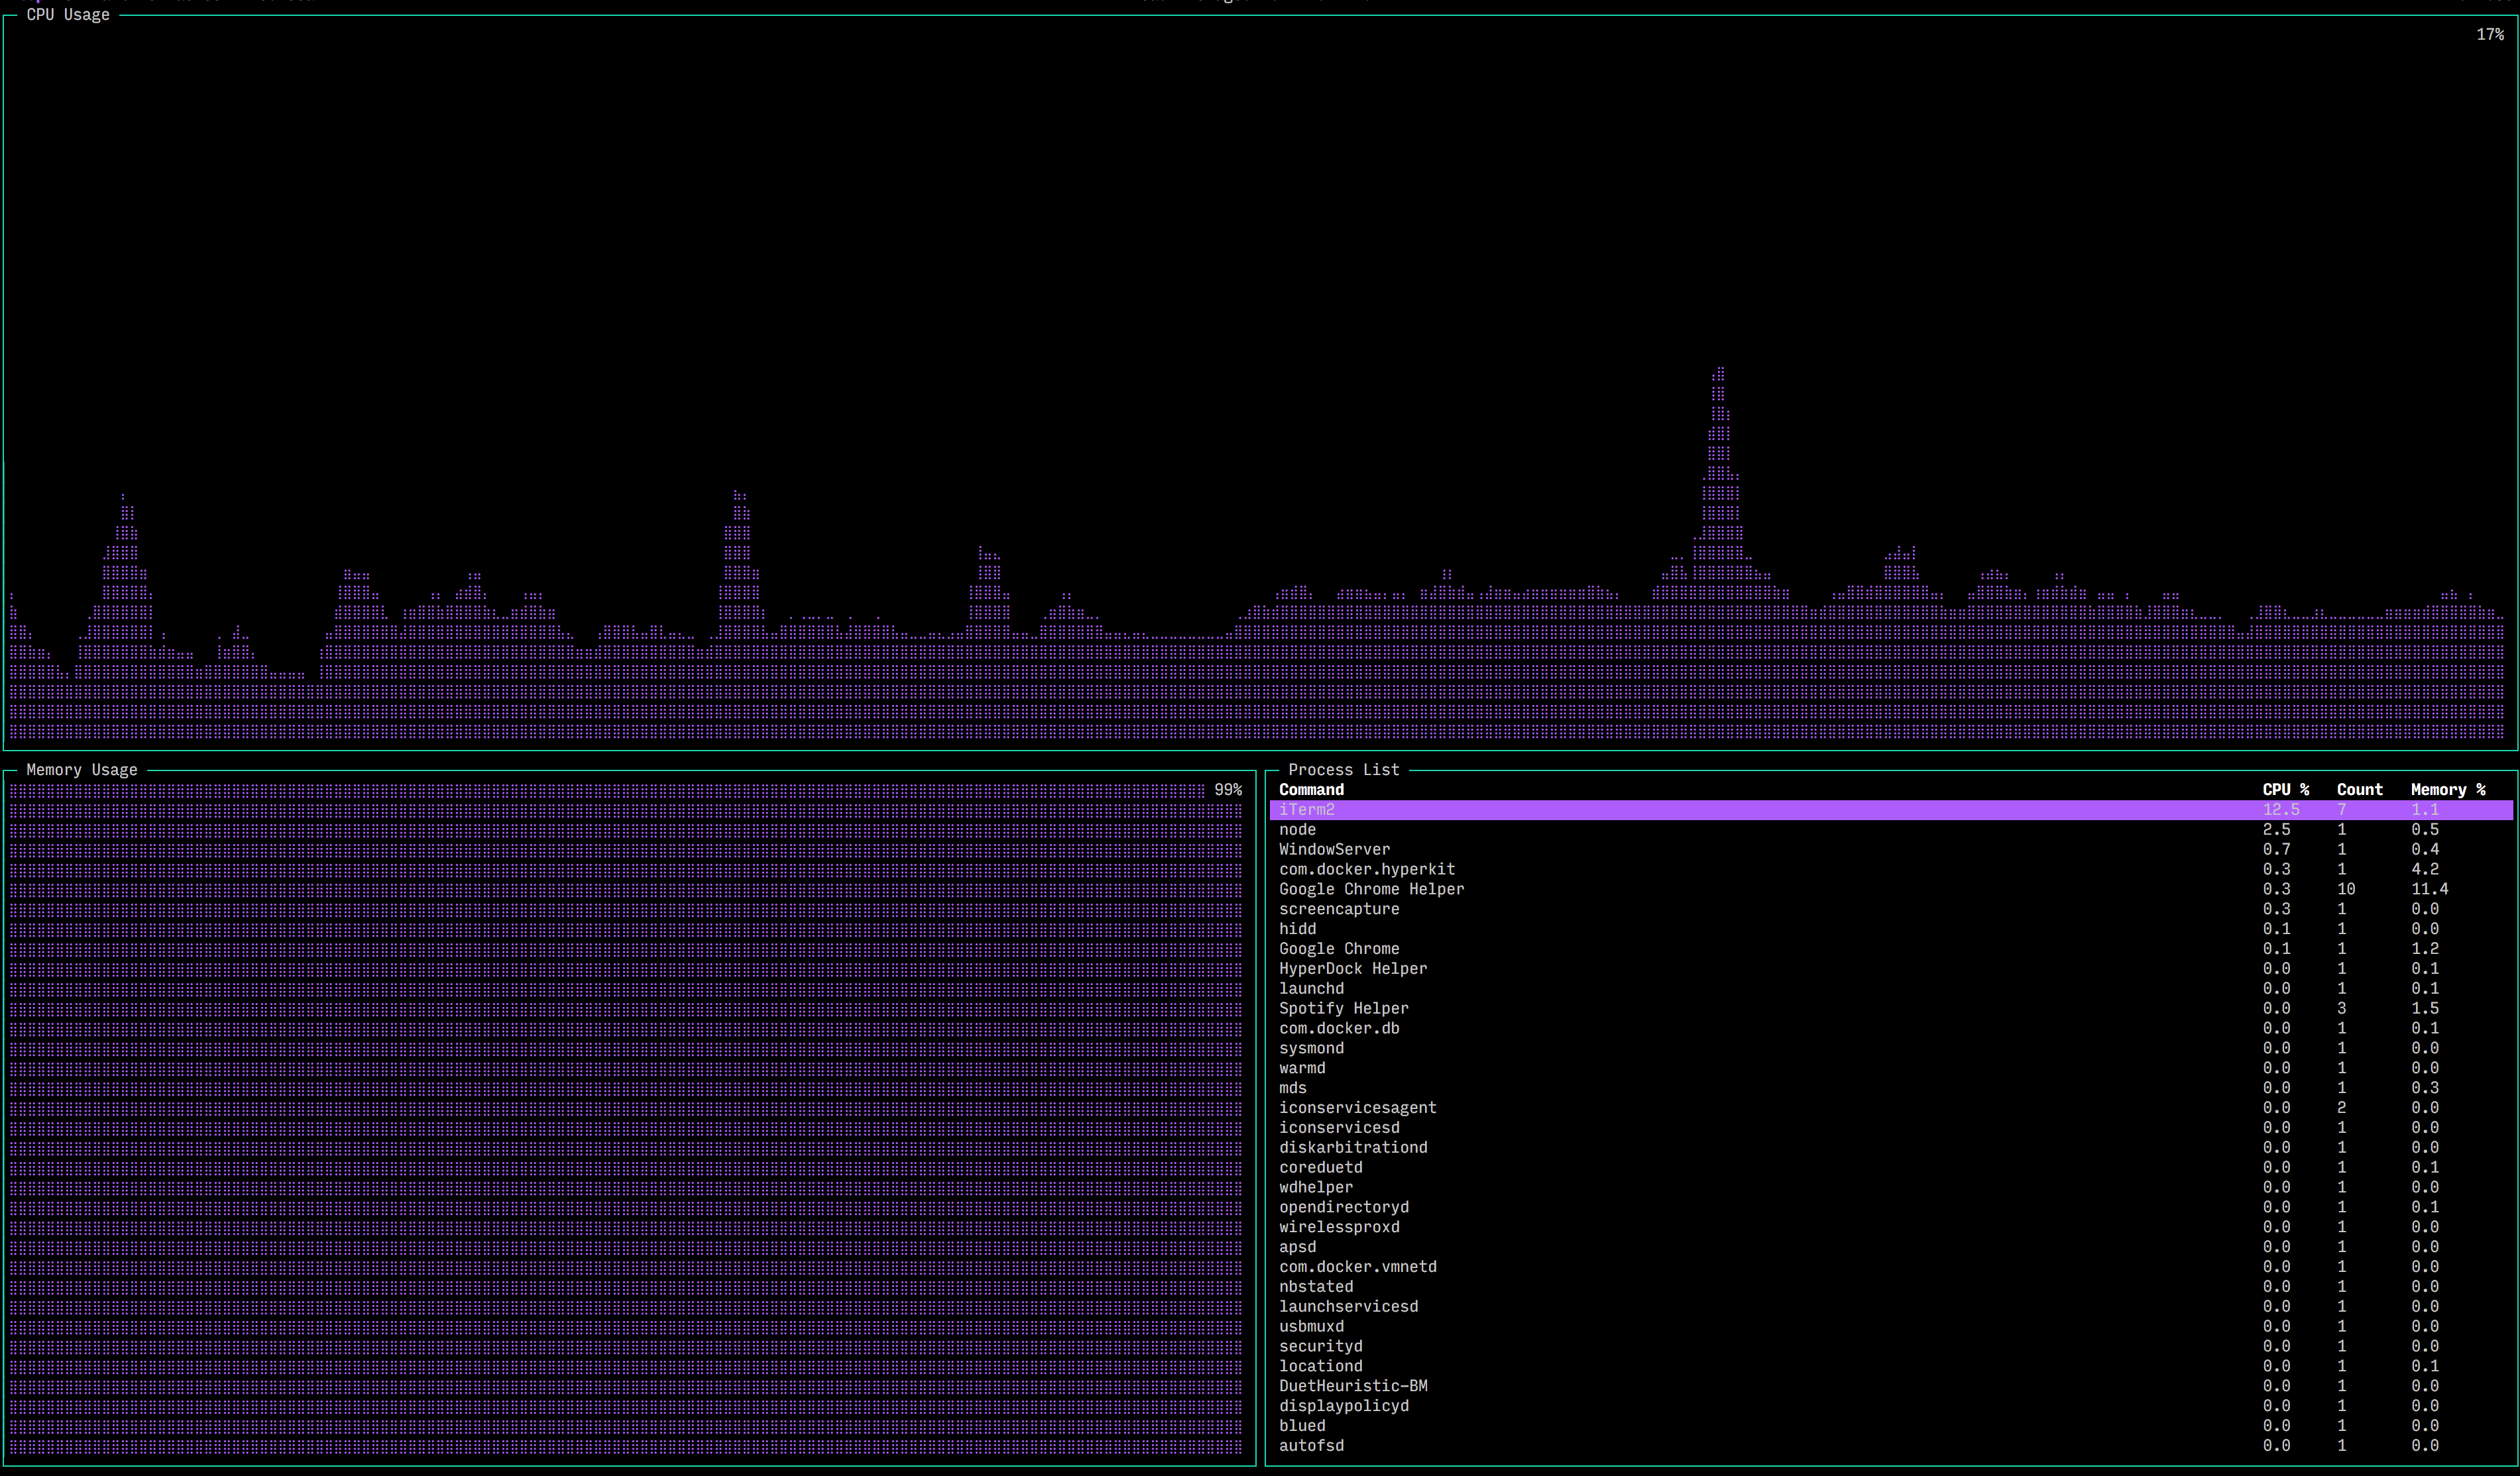Screen dimensions: 2520x1476
Task: Select the HyperDock Helper process
Action: coord(1891,969)
